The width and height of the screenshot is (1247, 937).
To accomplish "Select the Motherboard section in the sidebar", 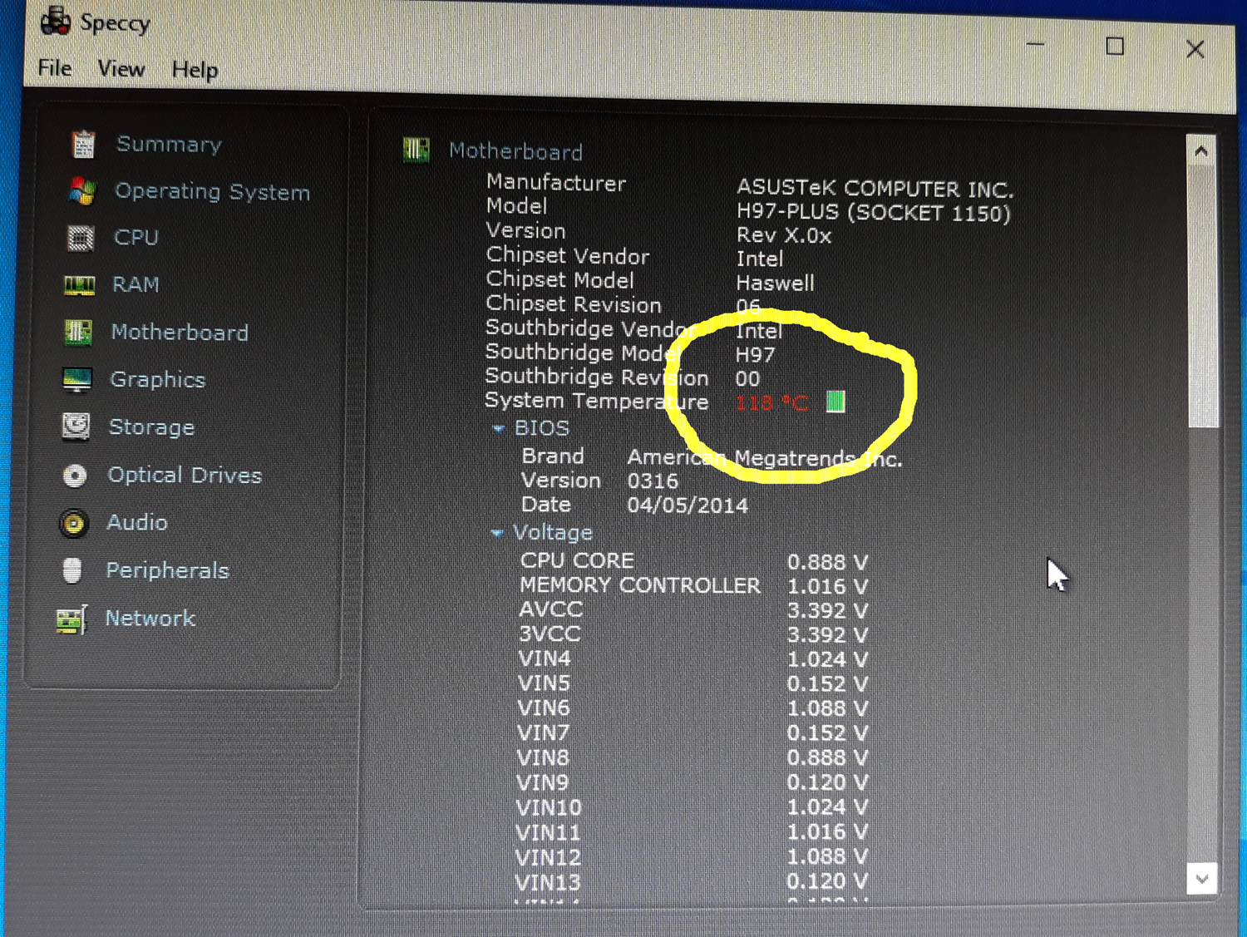I will [180, 333].
